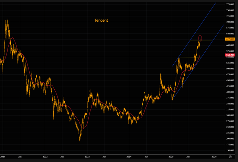Select the red ellipse drawn at the price peak

(x=201, y=37)
